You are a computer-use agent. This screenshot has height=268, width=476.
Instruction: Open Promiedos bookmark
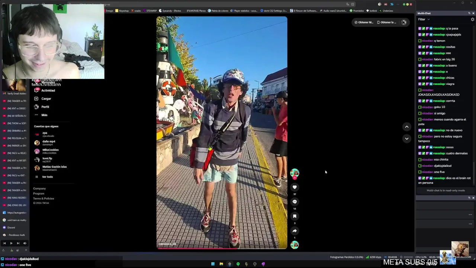[x=357, y=11]
